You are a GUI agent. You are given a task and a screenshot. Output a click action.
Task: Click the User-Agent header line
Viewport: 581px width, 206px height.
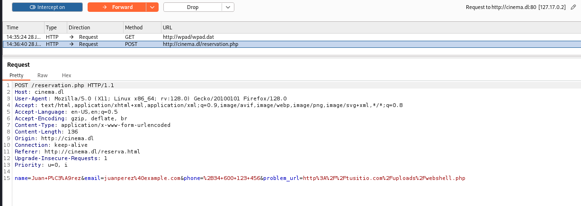150,99
